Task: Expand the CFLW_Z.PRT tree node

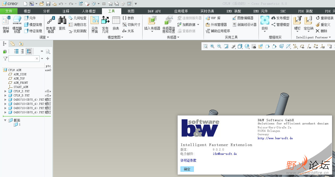Action: [5, 91]
